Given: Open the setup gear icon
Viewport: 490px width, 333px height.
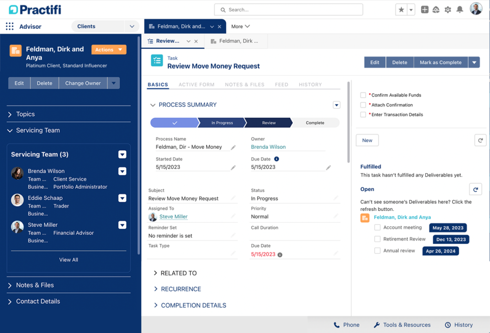Looking at the screenshot, I should [x=447, y=9].
